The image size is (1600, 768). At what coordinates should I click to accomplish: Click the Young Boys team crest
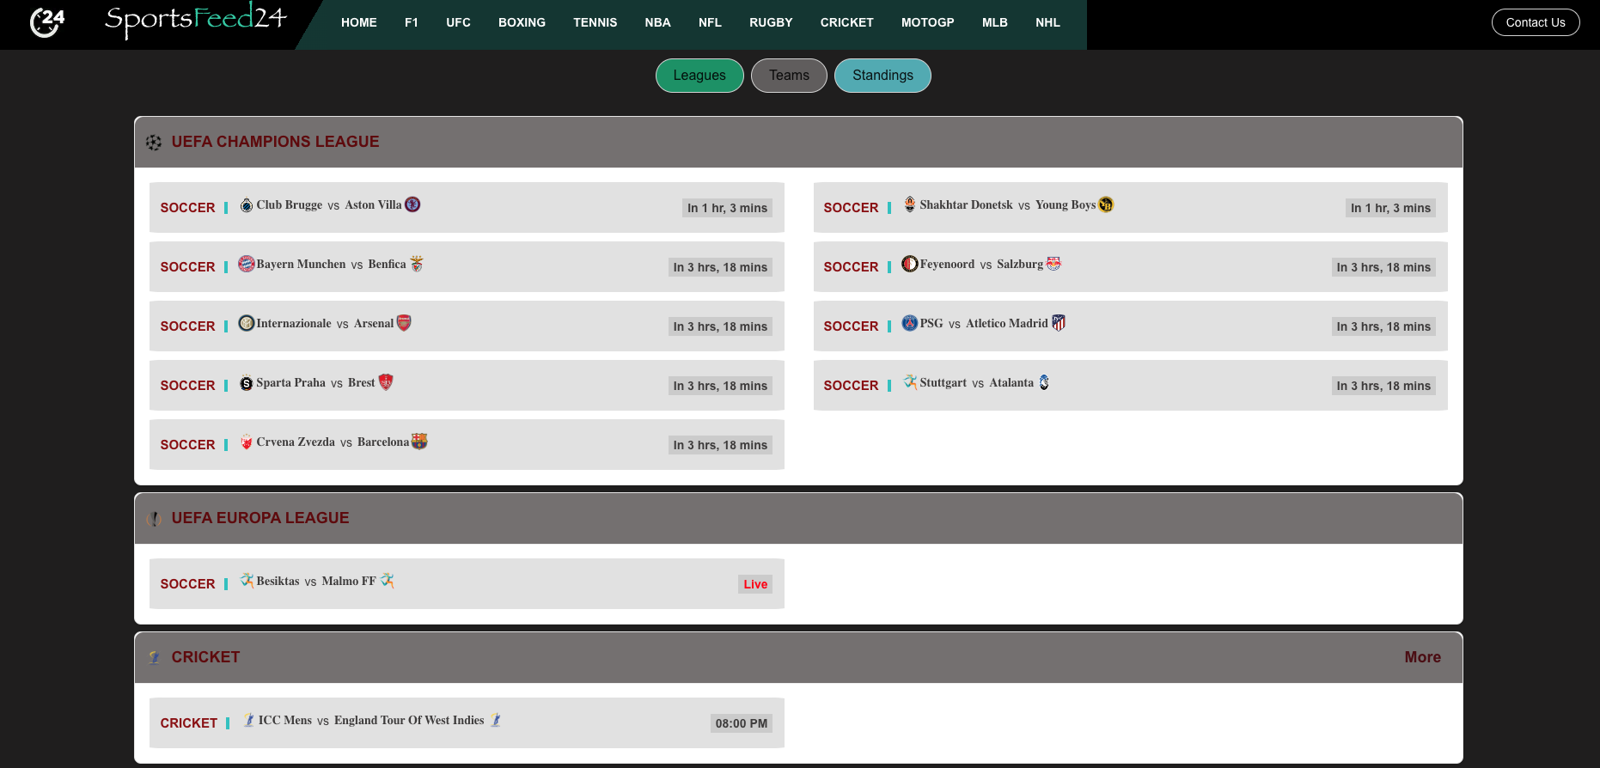[1106, 204]
